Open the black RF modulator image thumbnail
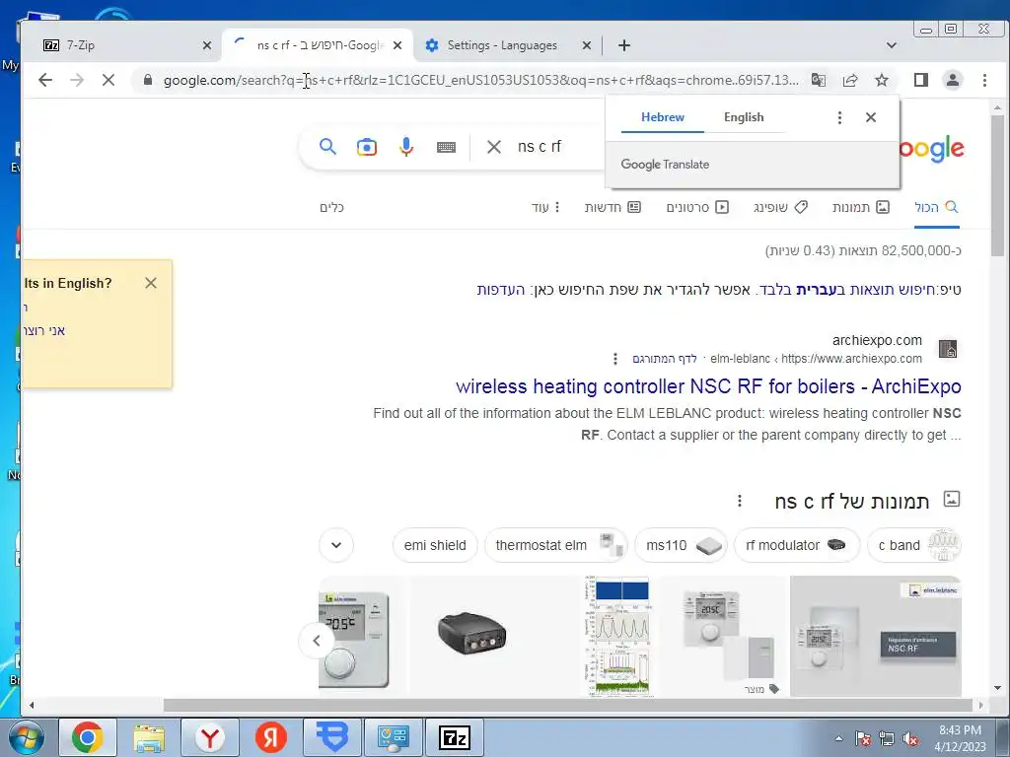This screenshot has height=757, width=1010. [x=471, y=634]
